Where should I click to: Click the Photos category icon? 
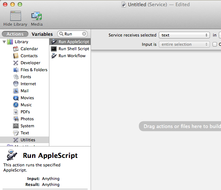pos(16,119)
